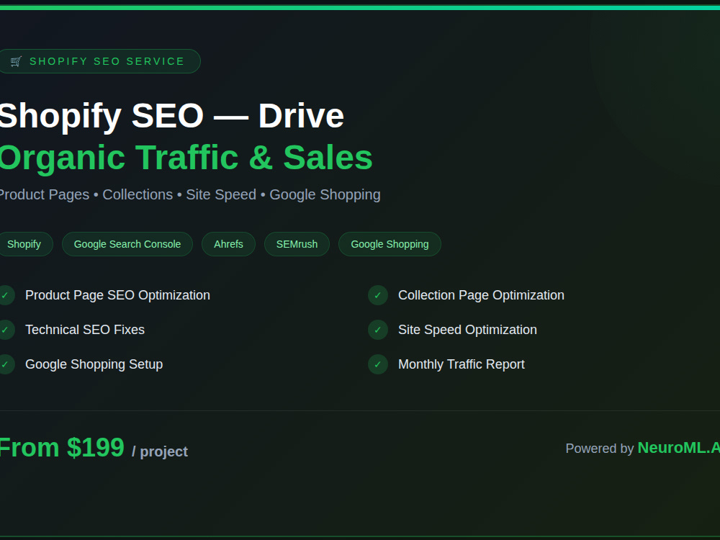Select the Google Shopping tag pill
720x540 pixels.
(x=390, y=244)
